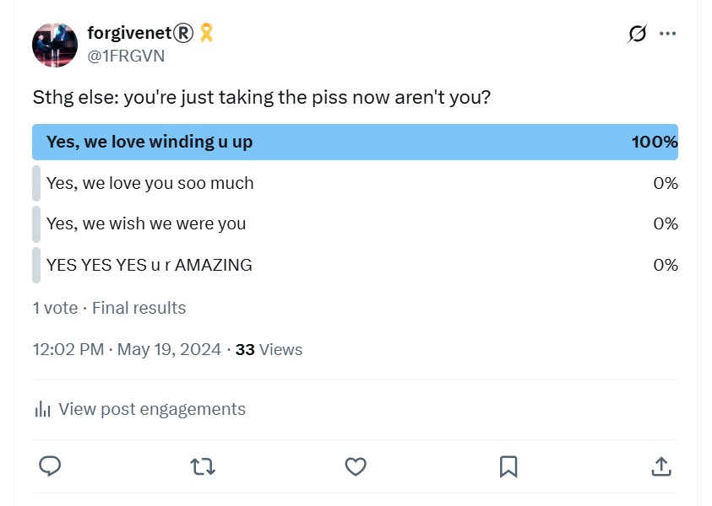
Task: Open the share upload icon
Action: (661, 466)
